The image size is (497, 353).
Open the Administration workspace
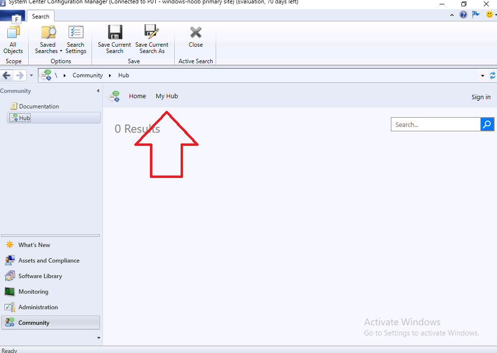(x=51, y=307)
